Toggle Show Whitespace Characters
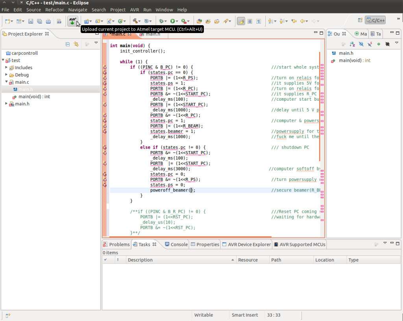The width and height of the screenshot is (403, 321). tap(259, 21)
